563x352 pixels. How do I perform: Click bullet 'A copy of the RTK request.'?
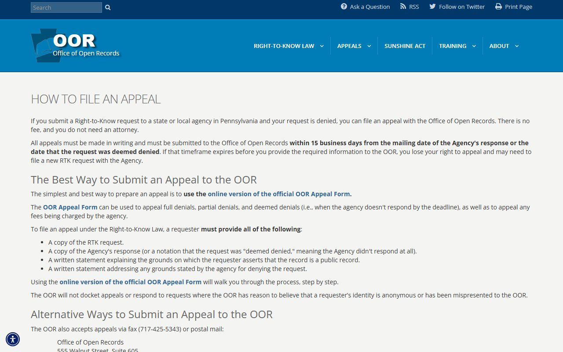(86, 242)
